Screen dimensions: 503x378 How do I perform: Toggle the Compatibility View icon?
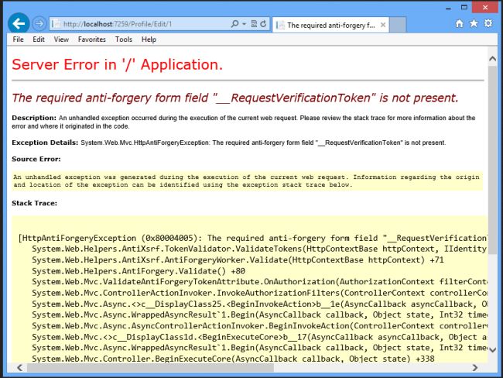[254, 24]
